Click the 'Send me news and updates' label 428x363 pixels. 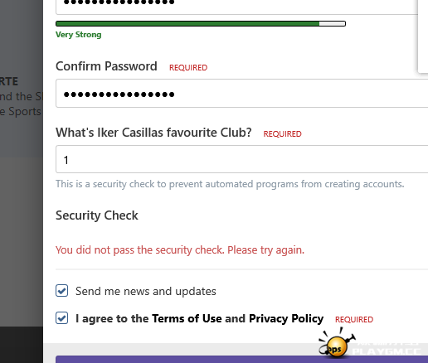coord(146,291)
